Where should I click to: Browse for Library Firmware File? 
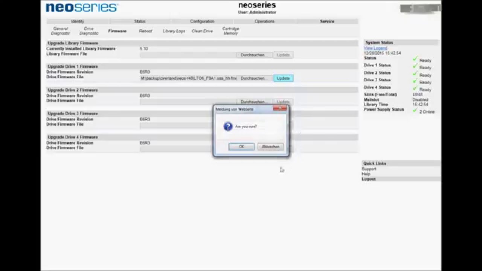coord(255,55)
